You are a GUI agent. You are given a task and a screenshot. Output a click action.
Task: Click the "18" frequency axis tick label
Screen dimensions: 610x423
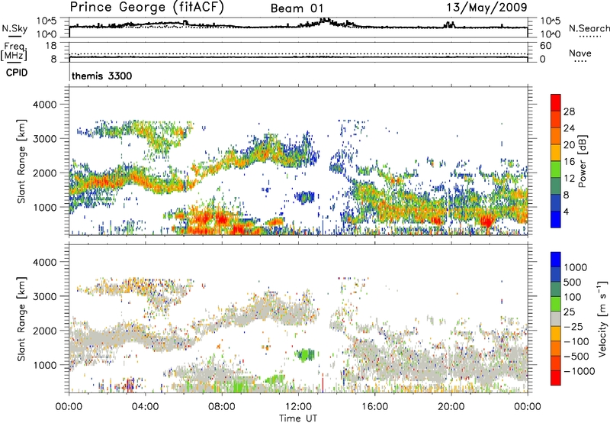point(51,46)
